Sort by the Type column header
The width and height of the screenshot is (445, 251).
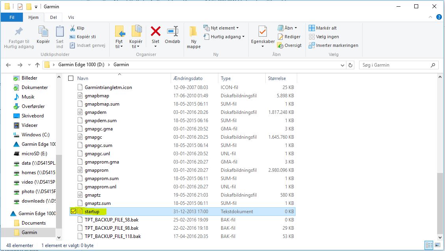(x=242, y=78)
